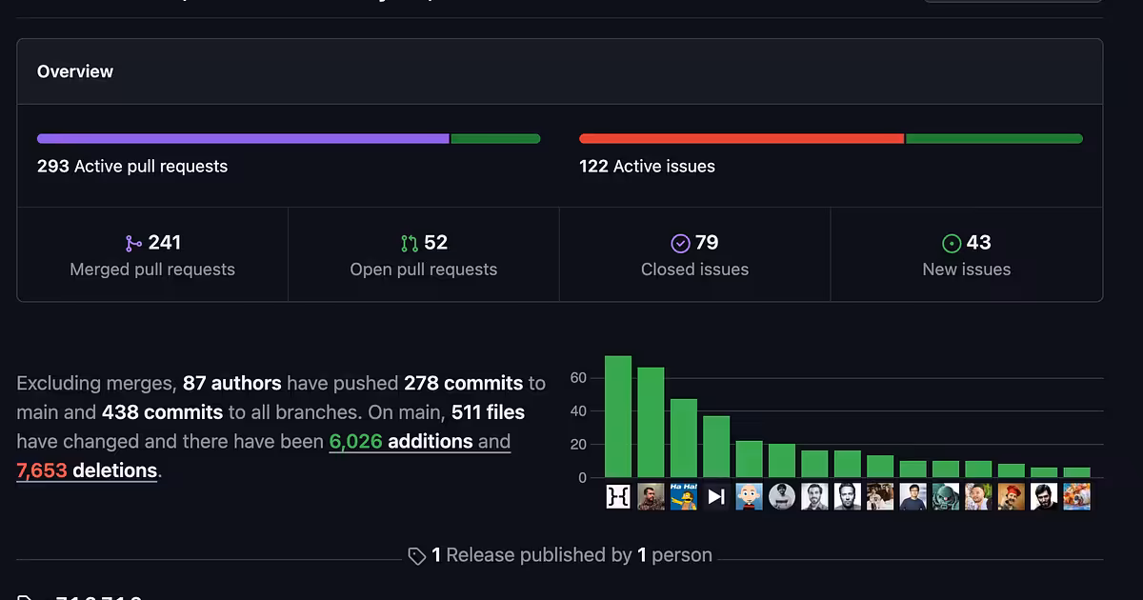The width and height of the screenshot is (1143, 600).
Task: Open the colorful food photo contributor avatar
Action: 1076,496
